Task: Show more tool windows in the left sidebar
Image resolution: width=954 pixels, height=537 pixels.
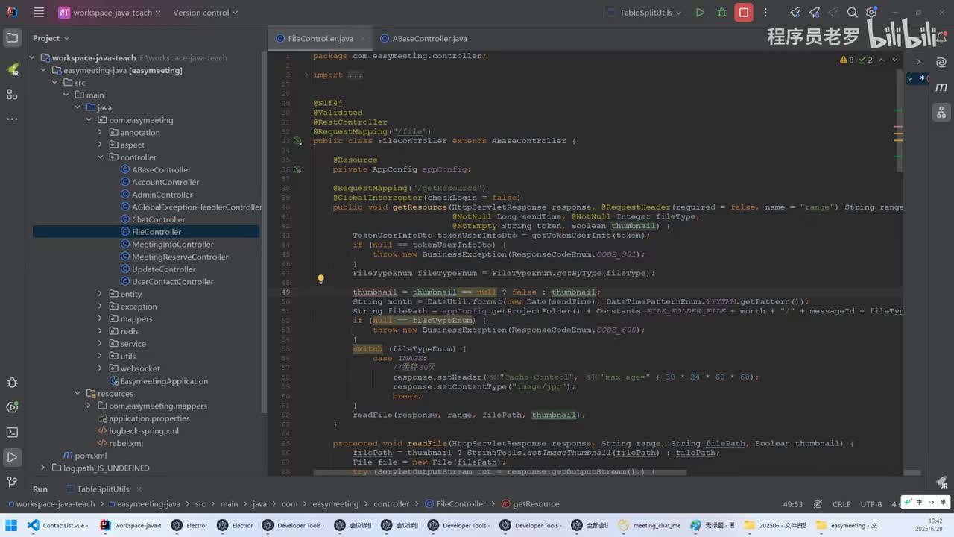Action: click(12, 119)
